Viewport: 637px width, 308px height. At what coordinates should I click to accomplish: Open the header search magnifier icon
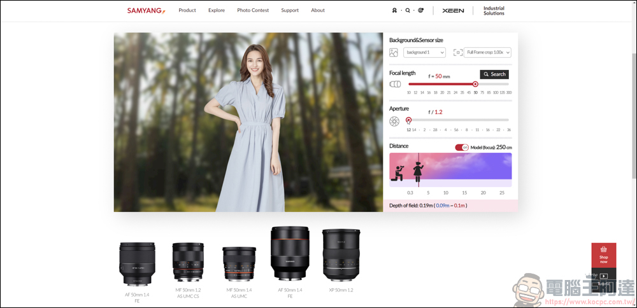[408, 11]
